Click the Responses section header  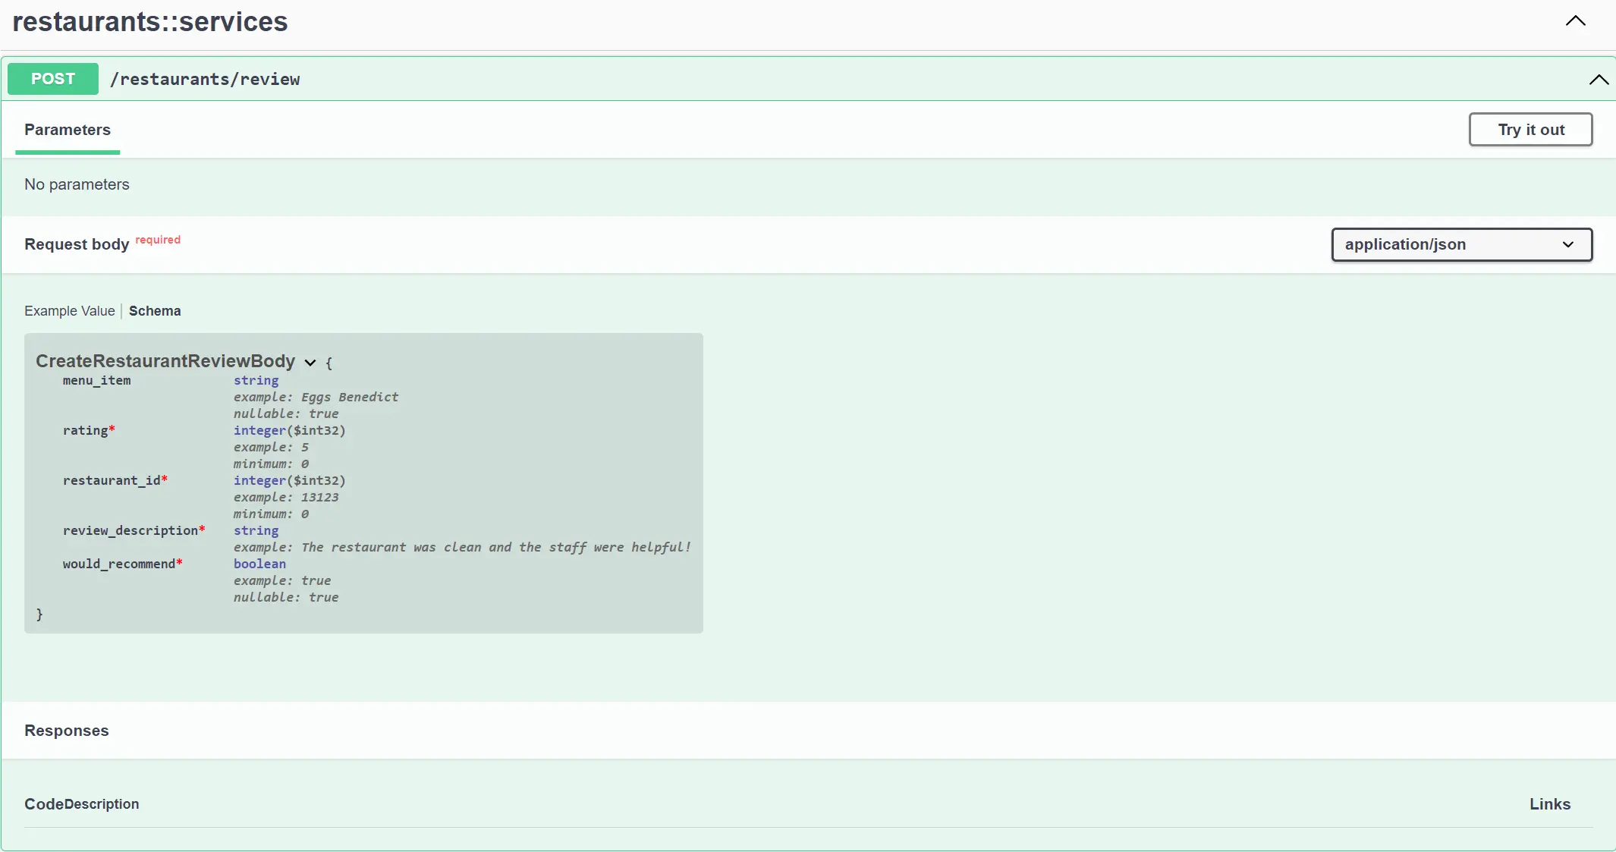66,730
